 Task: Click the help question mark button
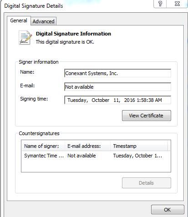click(x=160, y=4)
